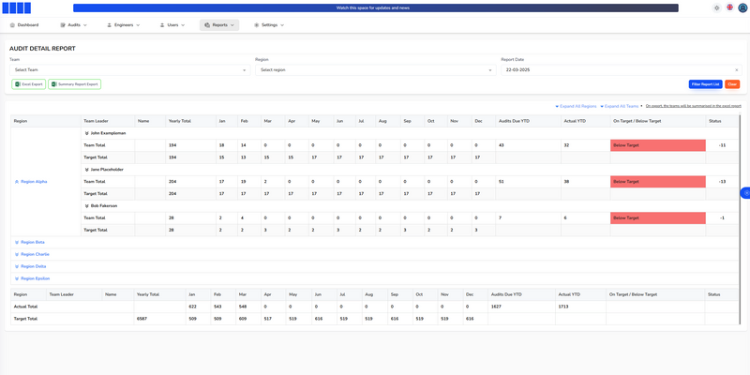Click the Below Target cell for Bob Fakerson
This screenshot has width=750, height=375.
pyautogui.click(x=658, y=218)
